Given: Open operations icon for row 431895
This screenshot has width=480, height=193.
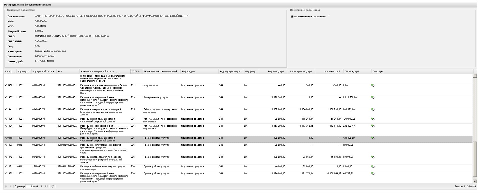Looking at the screenshot, I should click(x=373, y=119).
